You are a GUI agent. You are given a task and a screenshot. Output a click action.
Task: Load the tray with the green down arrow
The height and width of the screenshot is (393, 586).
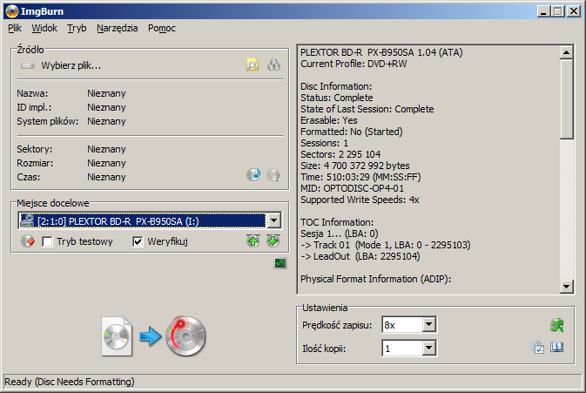273,241
